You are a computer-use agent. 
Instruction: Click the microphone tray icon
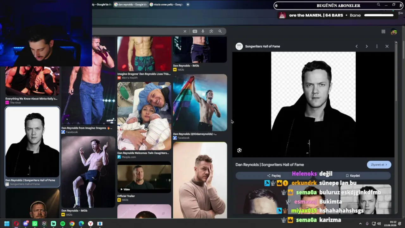(367, 224)
